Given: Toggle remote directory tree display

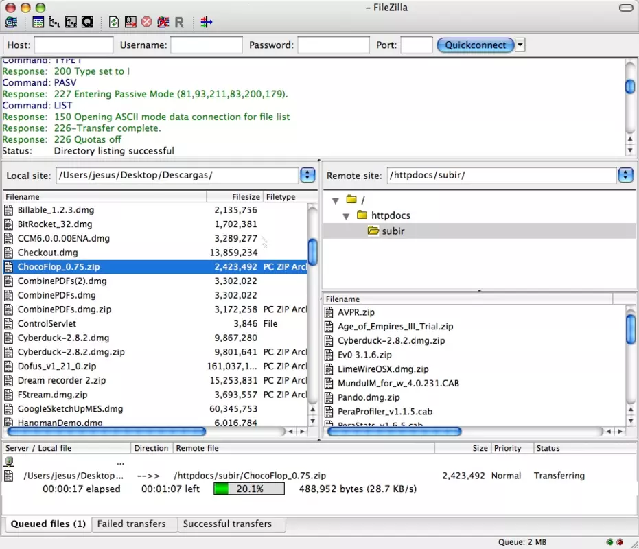Looking at the screenshot, I should click(71, 22).
